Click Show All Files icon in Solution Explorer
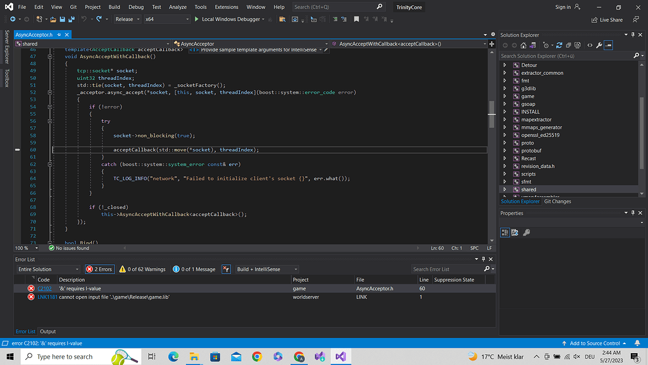 577,45
